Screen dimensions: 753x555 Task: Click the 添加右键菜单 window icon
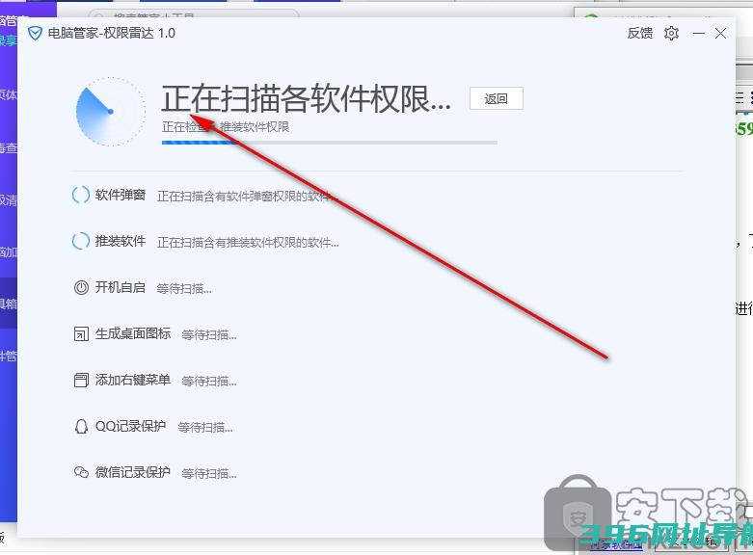(81, 381)
